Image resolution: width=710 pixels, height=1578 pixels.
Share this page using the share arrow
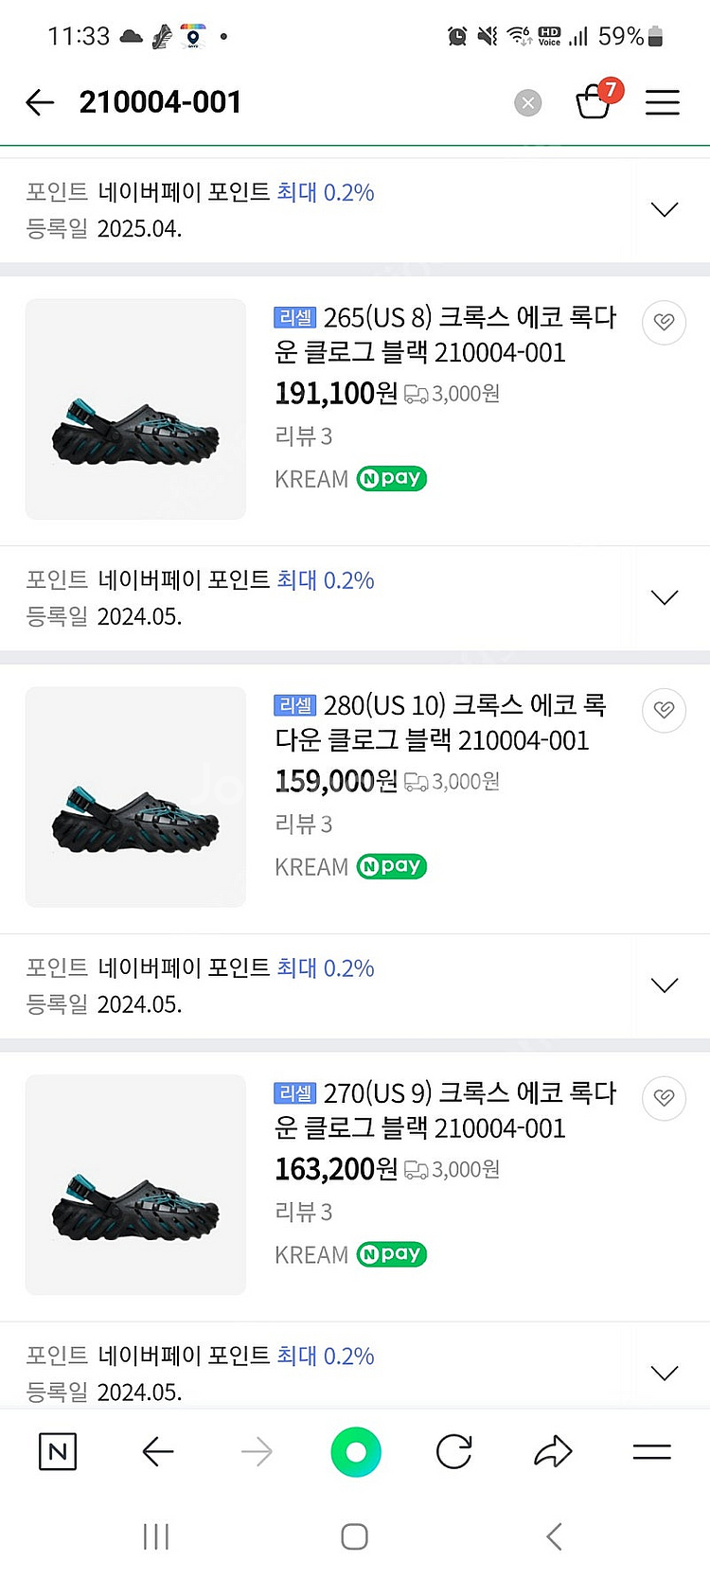coord(553,1451)
